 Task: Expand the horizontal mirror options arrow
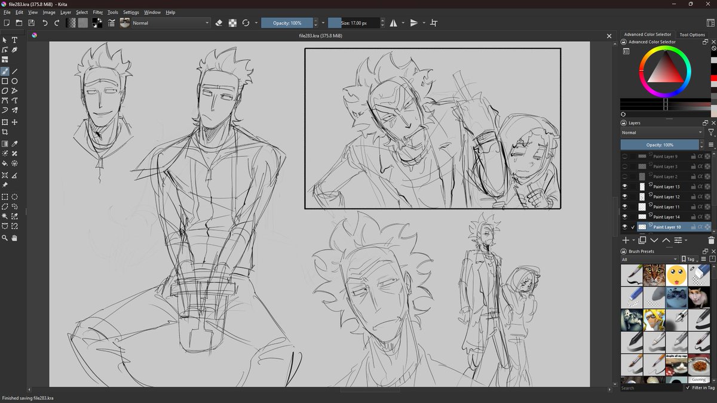(403, 23)
